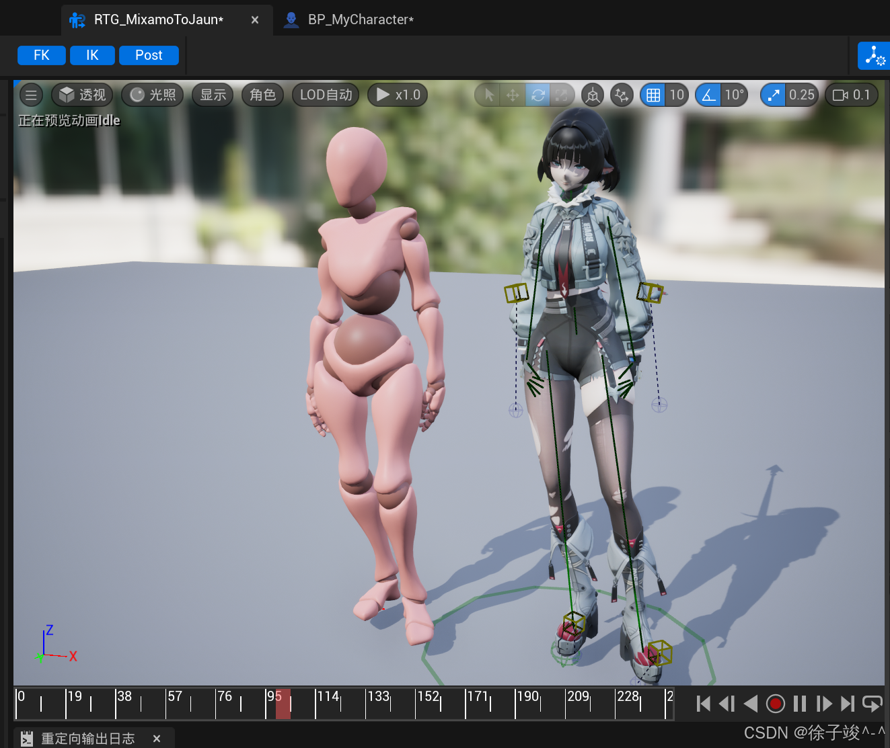Close the 重定向输出日志 tab
Viewport: 890px width, 748px height.
[157, 739]
